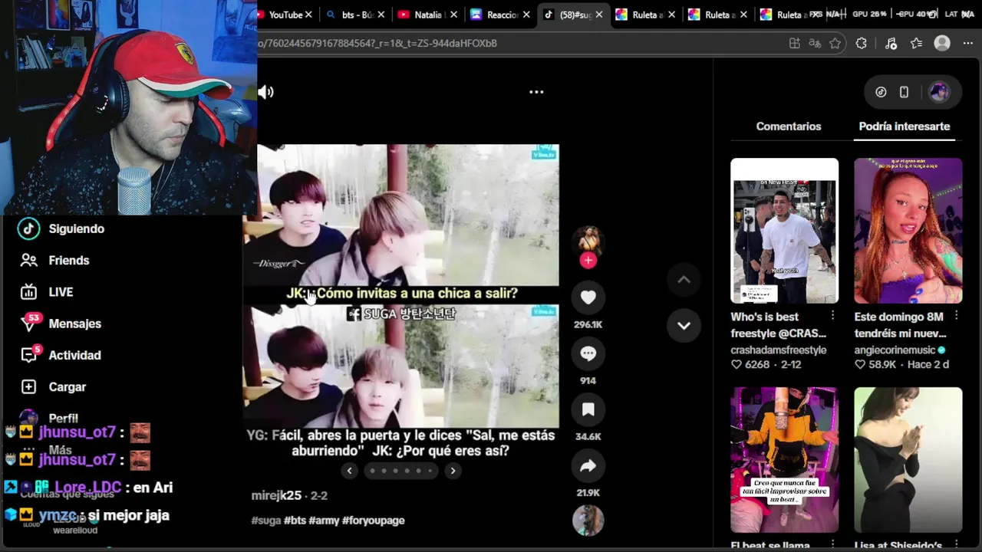Add page to favorites with the star
Viewport: 982px width, 552px height.
(835, 44)
